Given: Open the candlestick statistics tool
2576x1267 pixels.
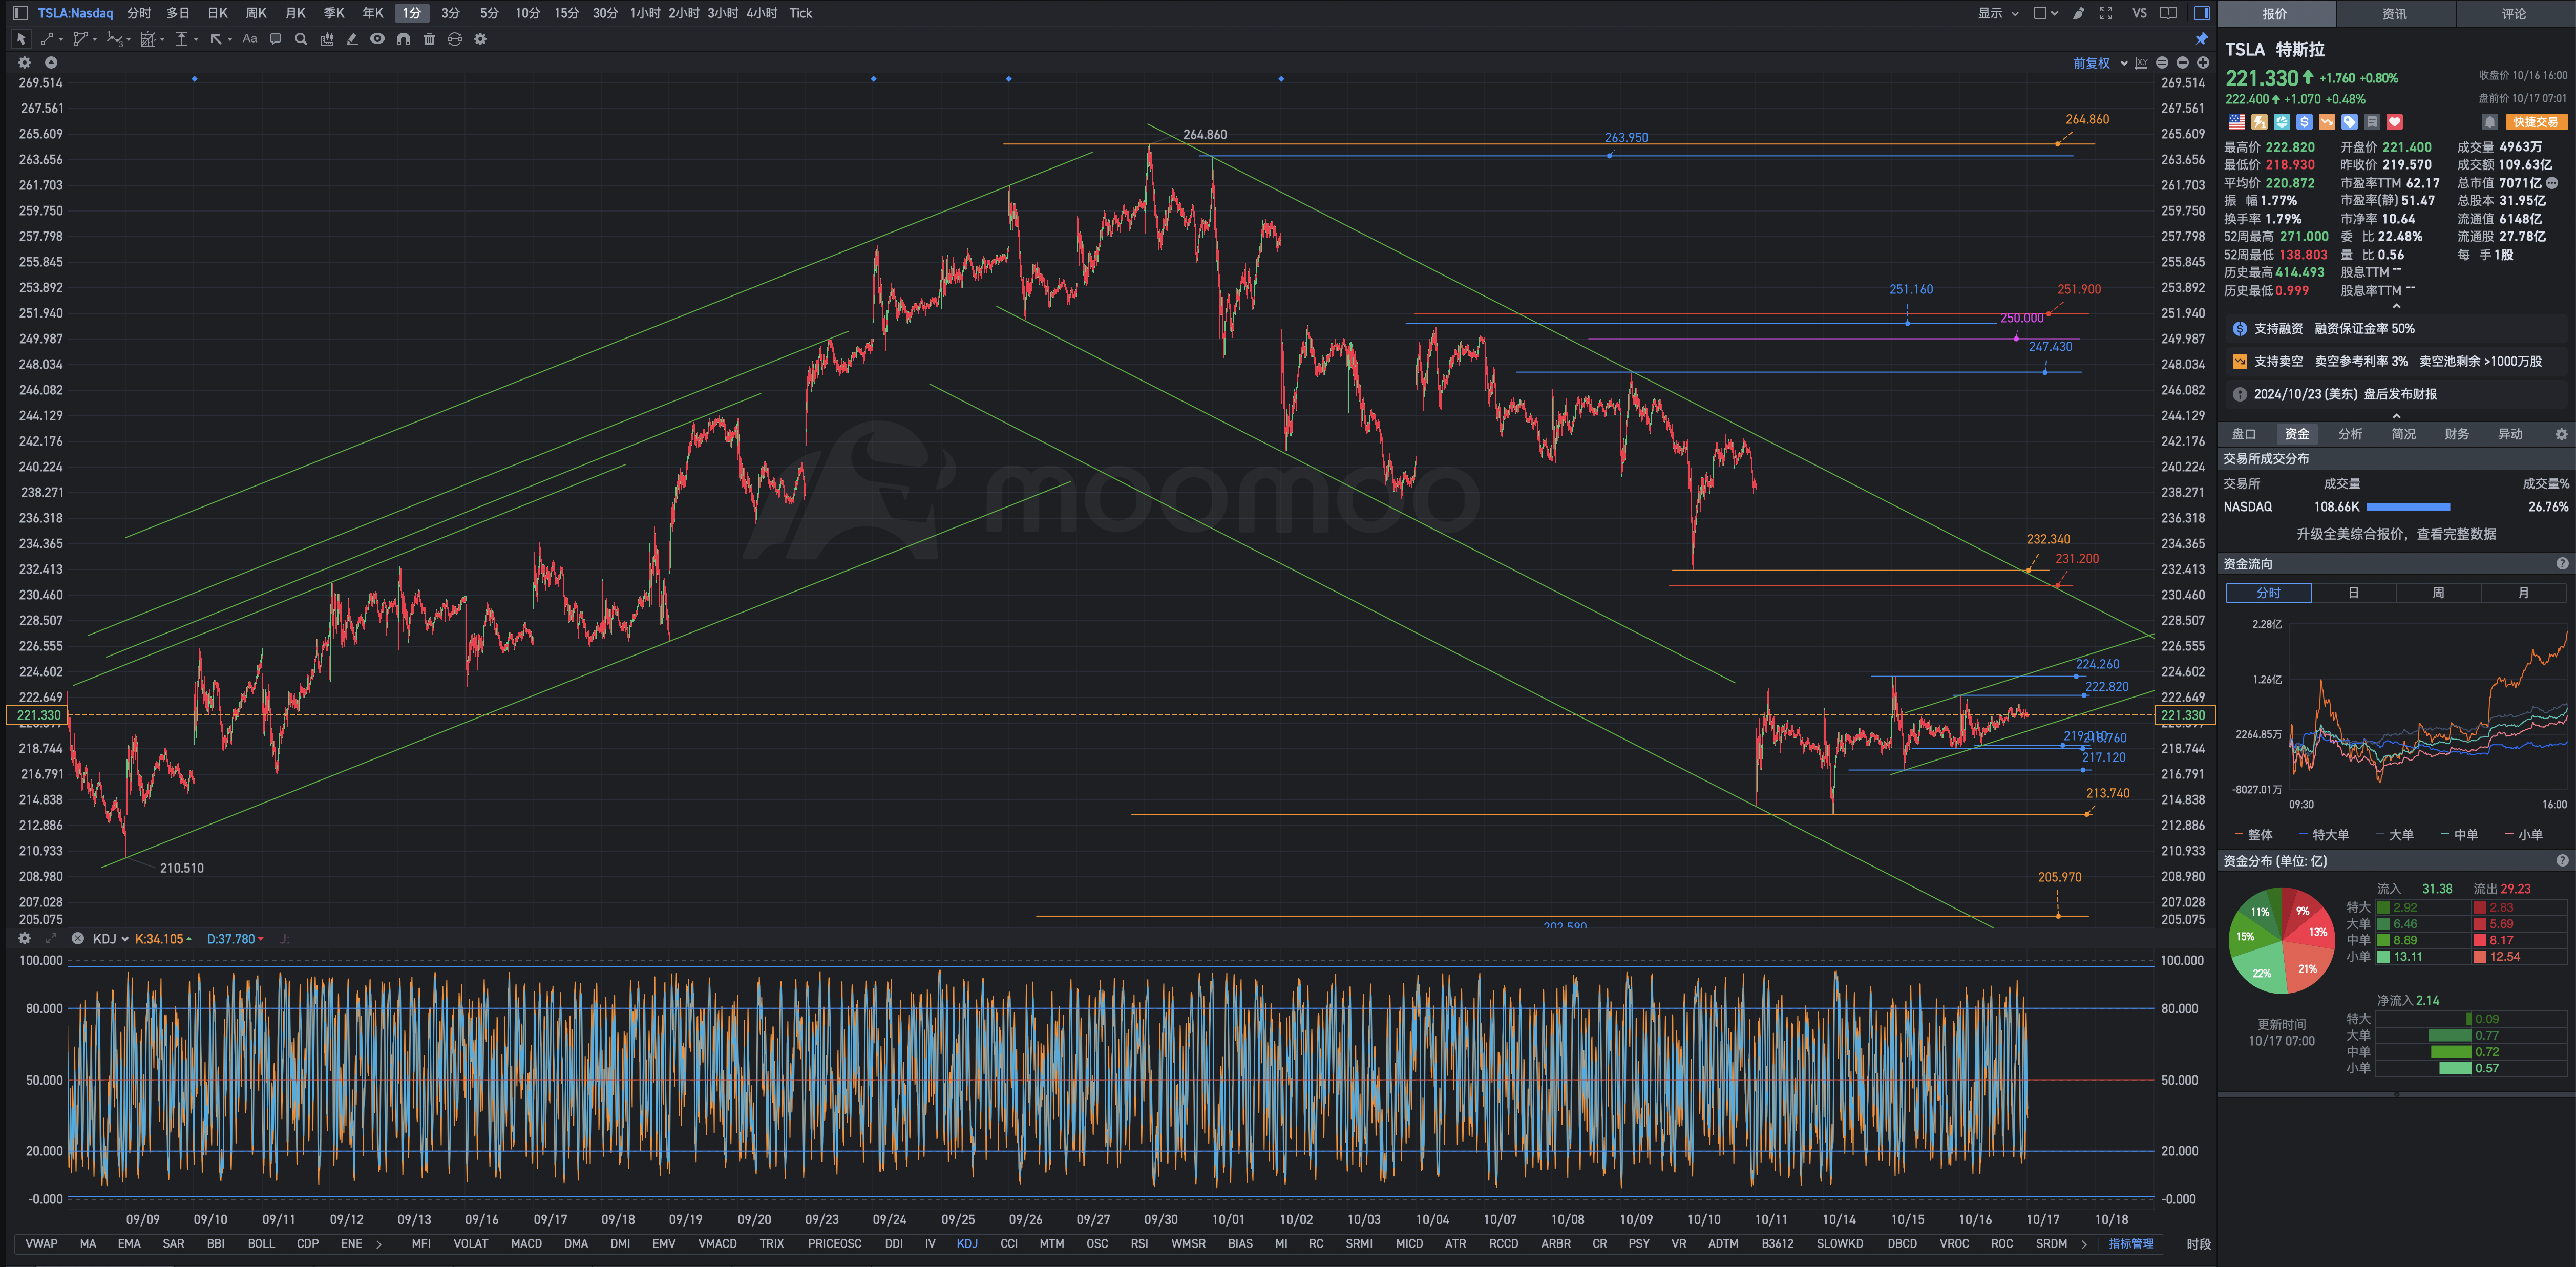Looking at the screenshot, I should click(326, 39).
